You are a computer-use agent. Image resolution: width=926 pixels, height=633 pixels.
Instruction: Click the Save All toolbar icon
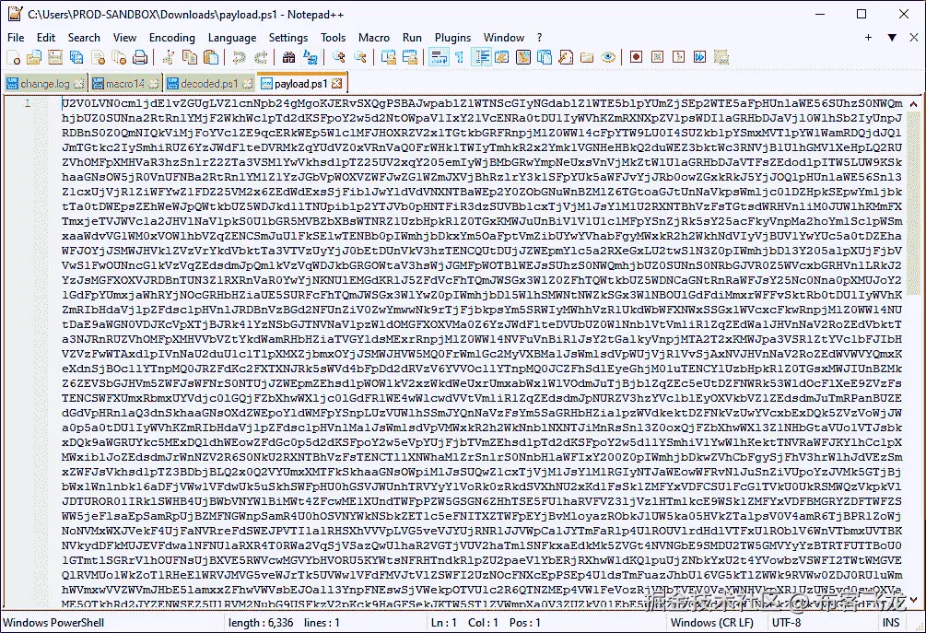pos(76,57)
